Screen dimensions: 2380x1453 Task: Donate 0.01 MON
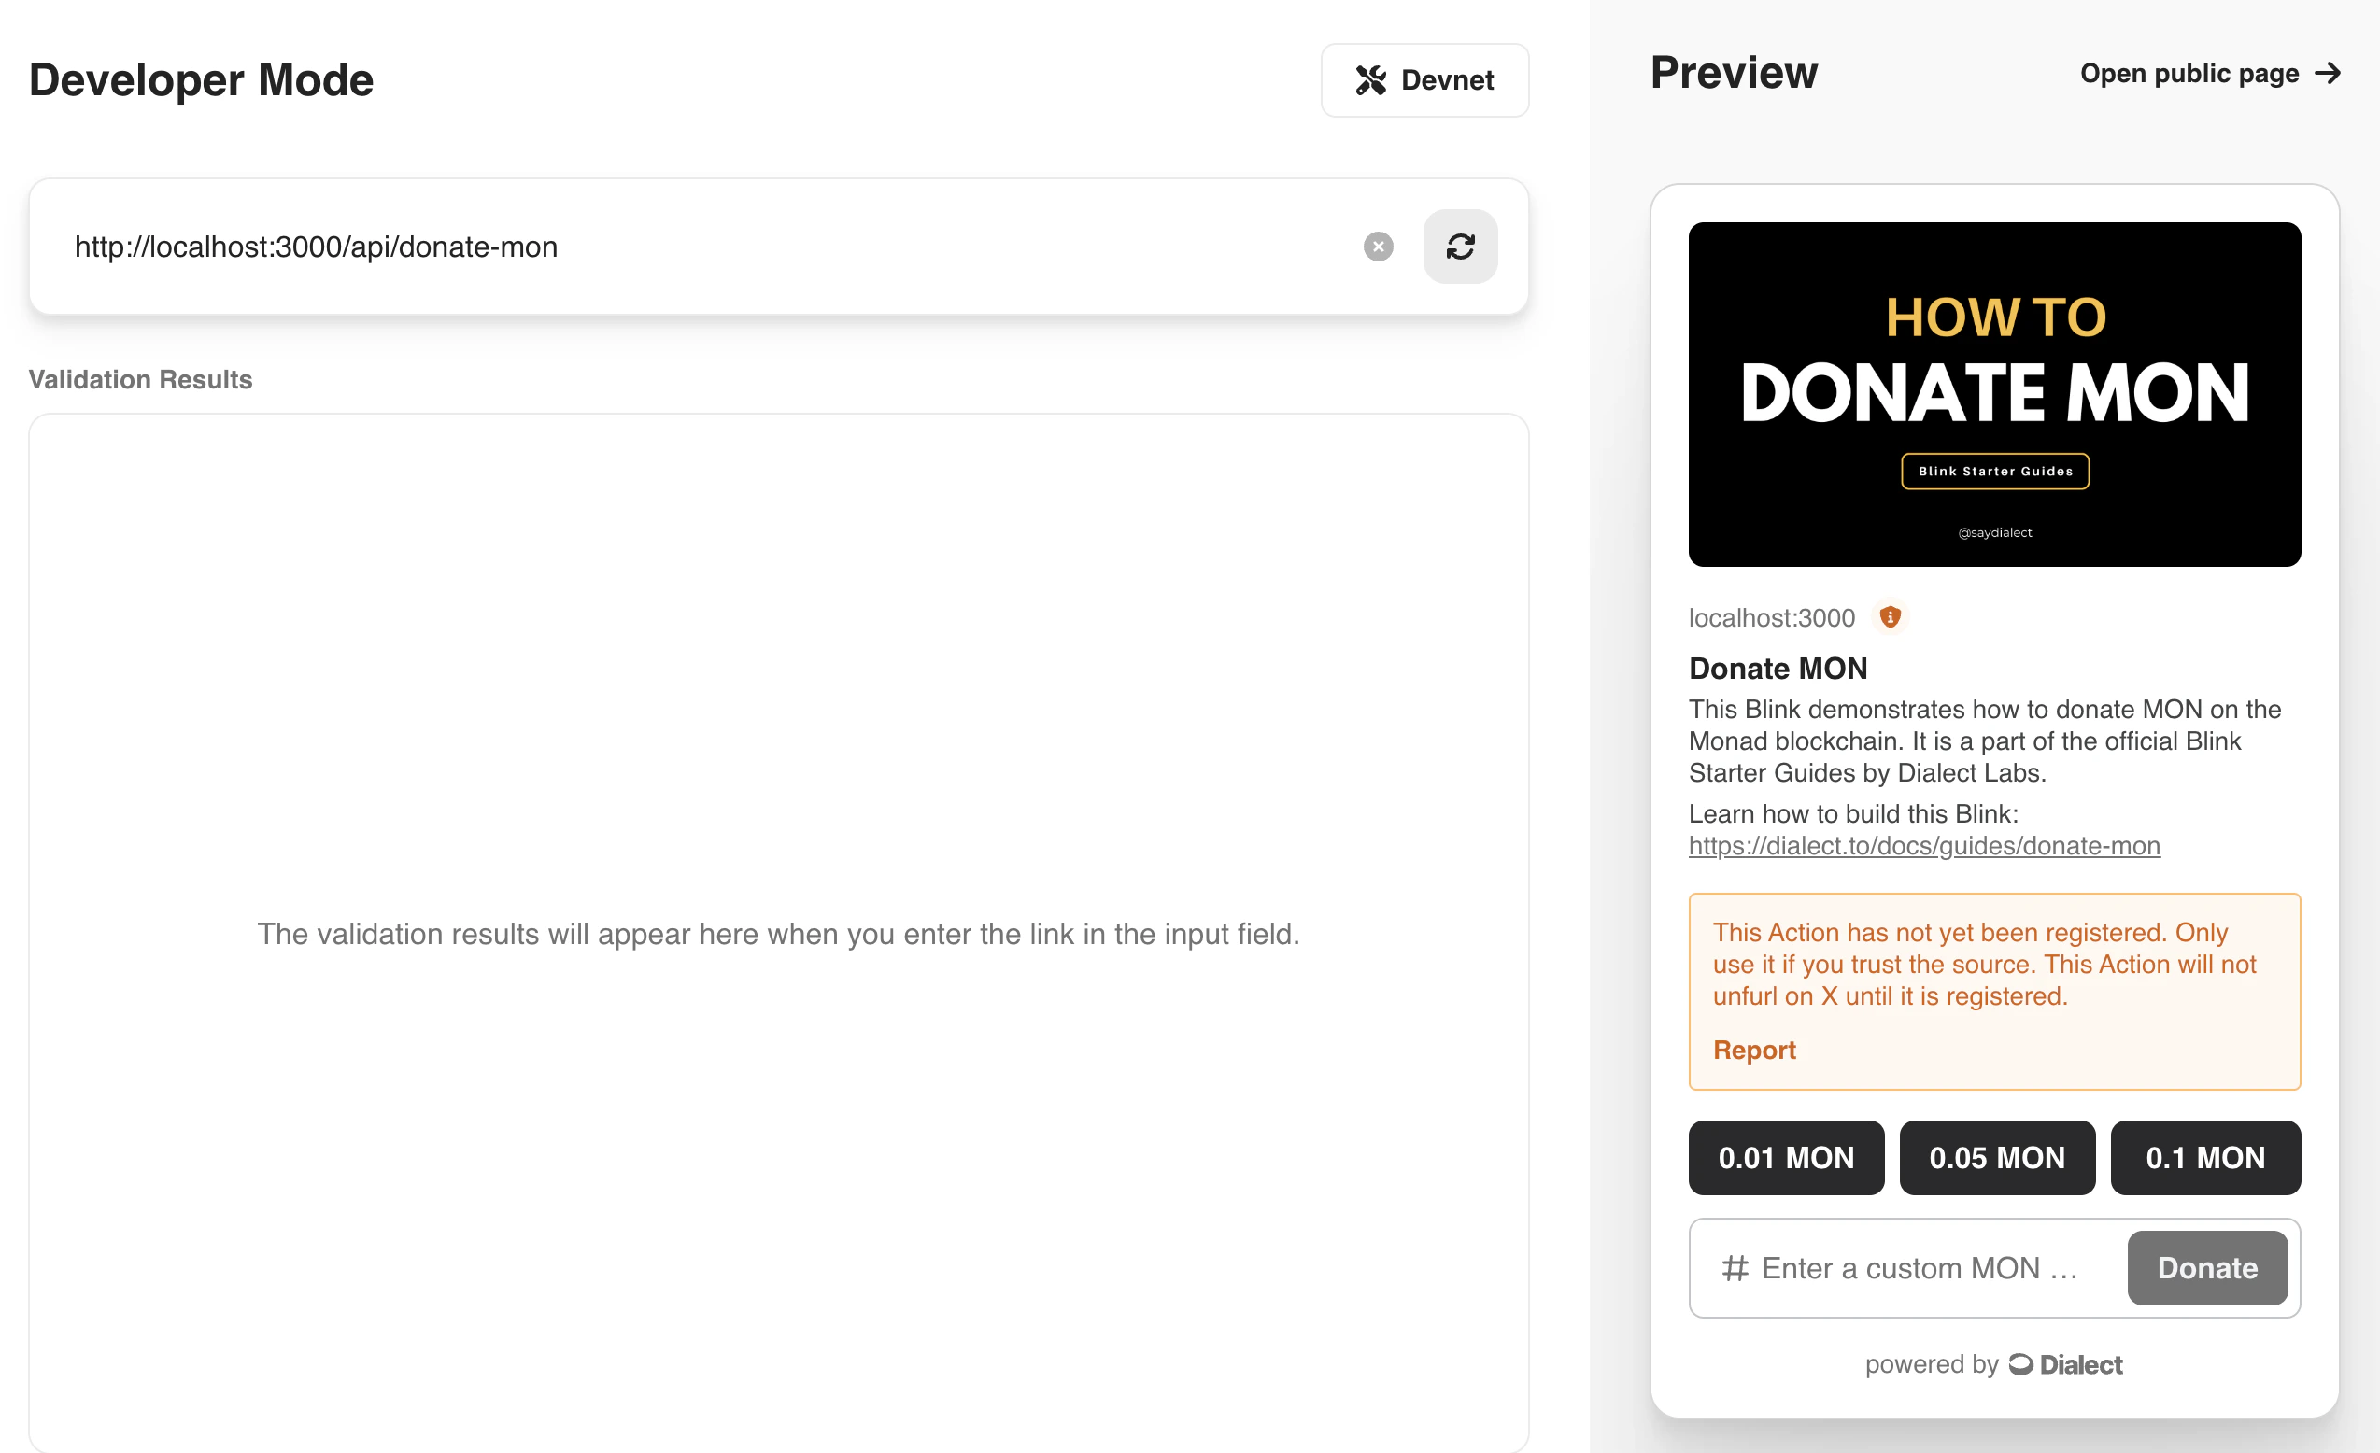[1785, 1158]
